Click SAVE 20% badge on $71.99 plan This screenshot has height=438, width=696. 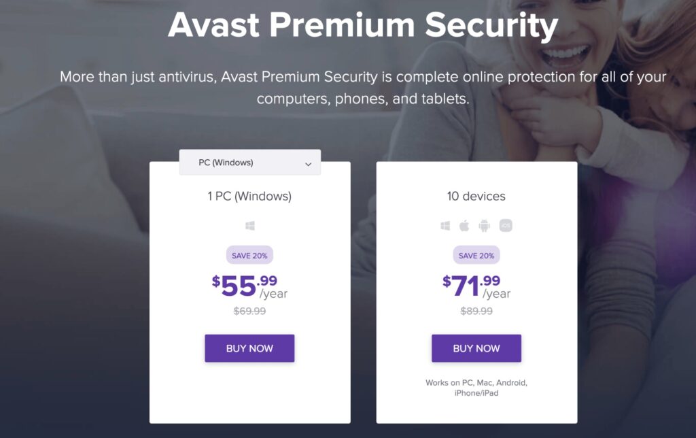[x=476, y=256]
